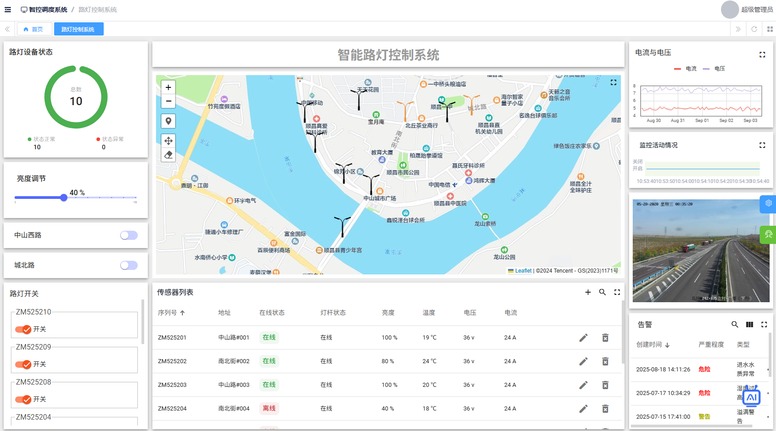Open the green customer service tab
The height and width of the screenshot is (431, 776).
point(768,234)
